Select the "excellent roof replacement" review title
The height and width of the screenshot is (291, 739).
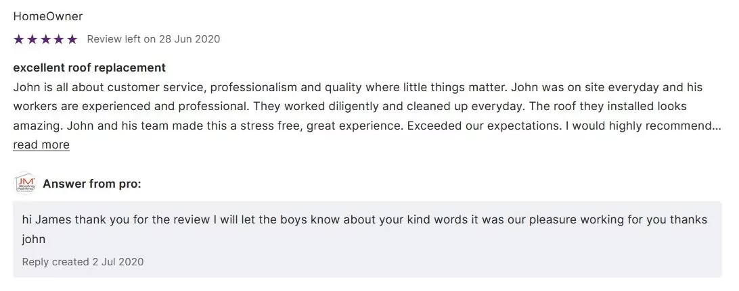click(89, 68)
